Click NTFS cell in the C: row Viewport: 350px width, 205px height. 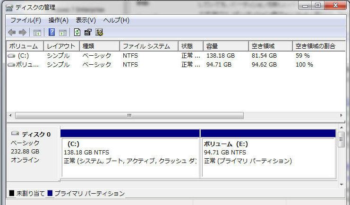tap(130, 56)
